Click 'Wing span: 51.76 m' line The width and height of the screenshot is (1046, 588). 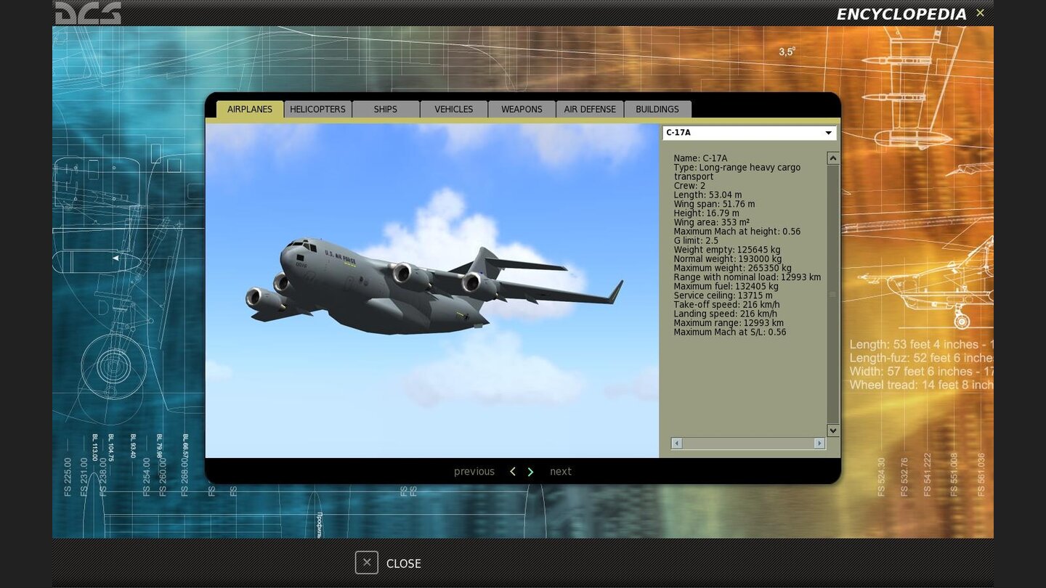714,204
